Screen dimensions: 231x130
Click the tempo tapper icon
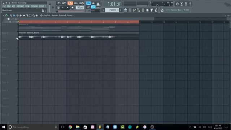(x=156, y=10)
